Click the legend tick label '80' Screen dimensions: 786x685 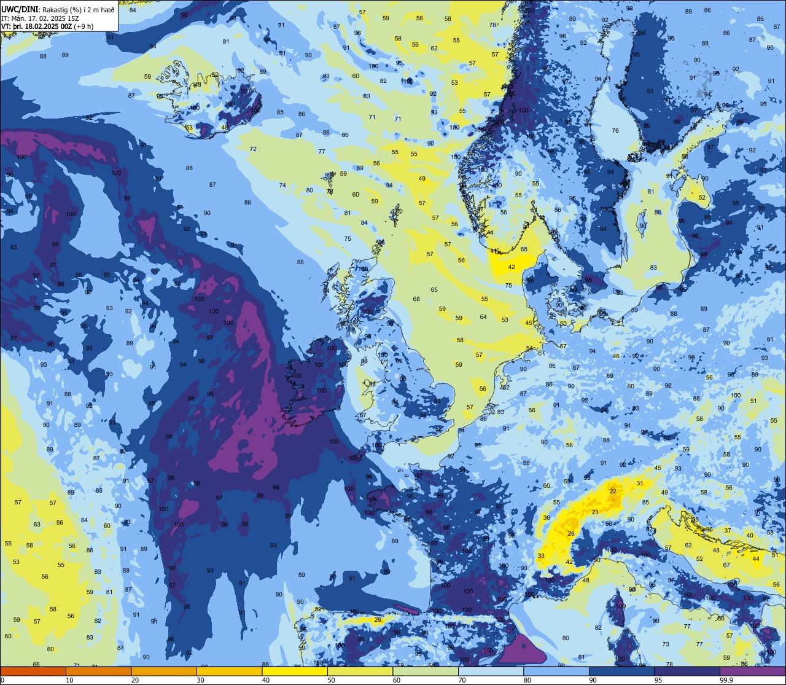(527, 680)
